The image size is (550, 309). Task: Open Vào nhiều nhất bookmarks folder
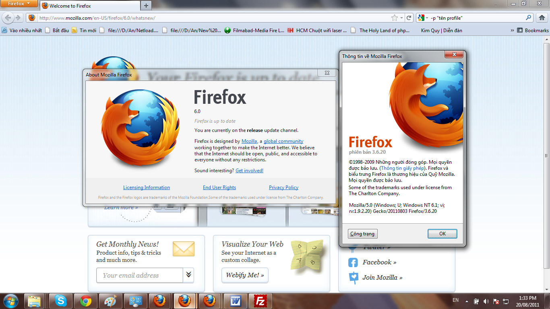pyautogui.click(x=22, y=30)
